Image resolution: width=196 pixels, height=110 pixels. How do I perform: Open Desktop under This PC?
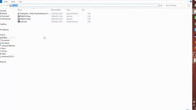click(x=4, y=38)
